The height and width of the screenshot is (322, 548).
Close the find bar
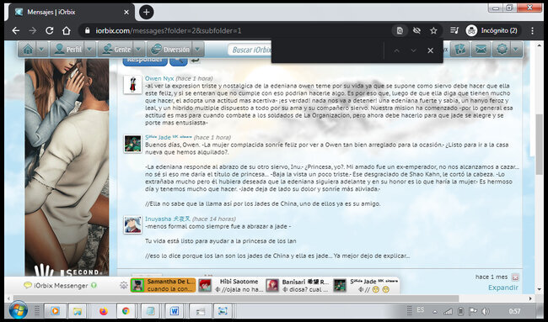tap(430, 50)
